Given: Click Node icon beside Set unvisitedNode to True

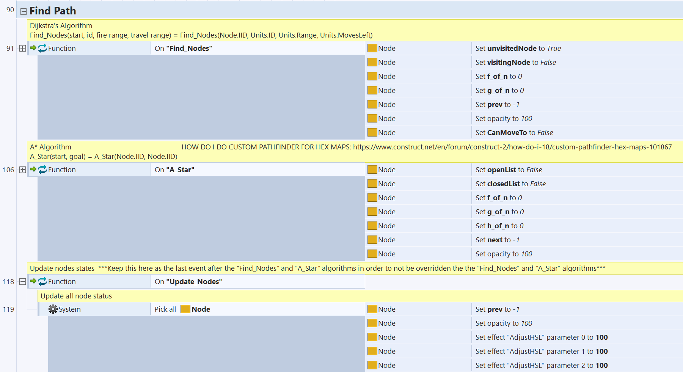Looking at the screenshot, I should [372, 49].
